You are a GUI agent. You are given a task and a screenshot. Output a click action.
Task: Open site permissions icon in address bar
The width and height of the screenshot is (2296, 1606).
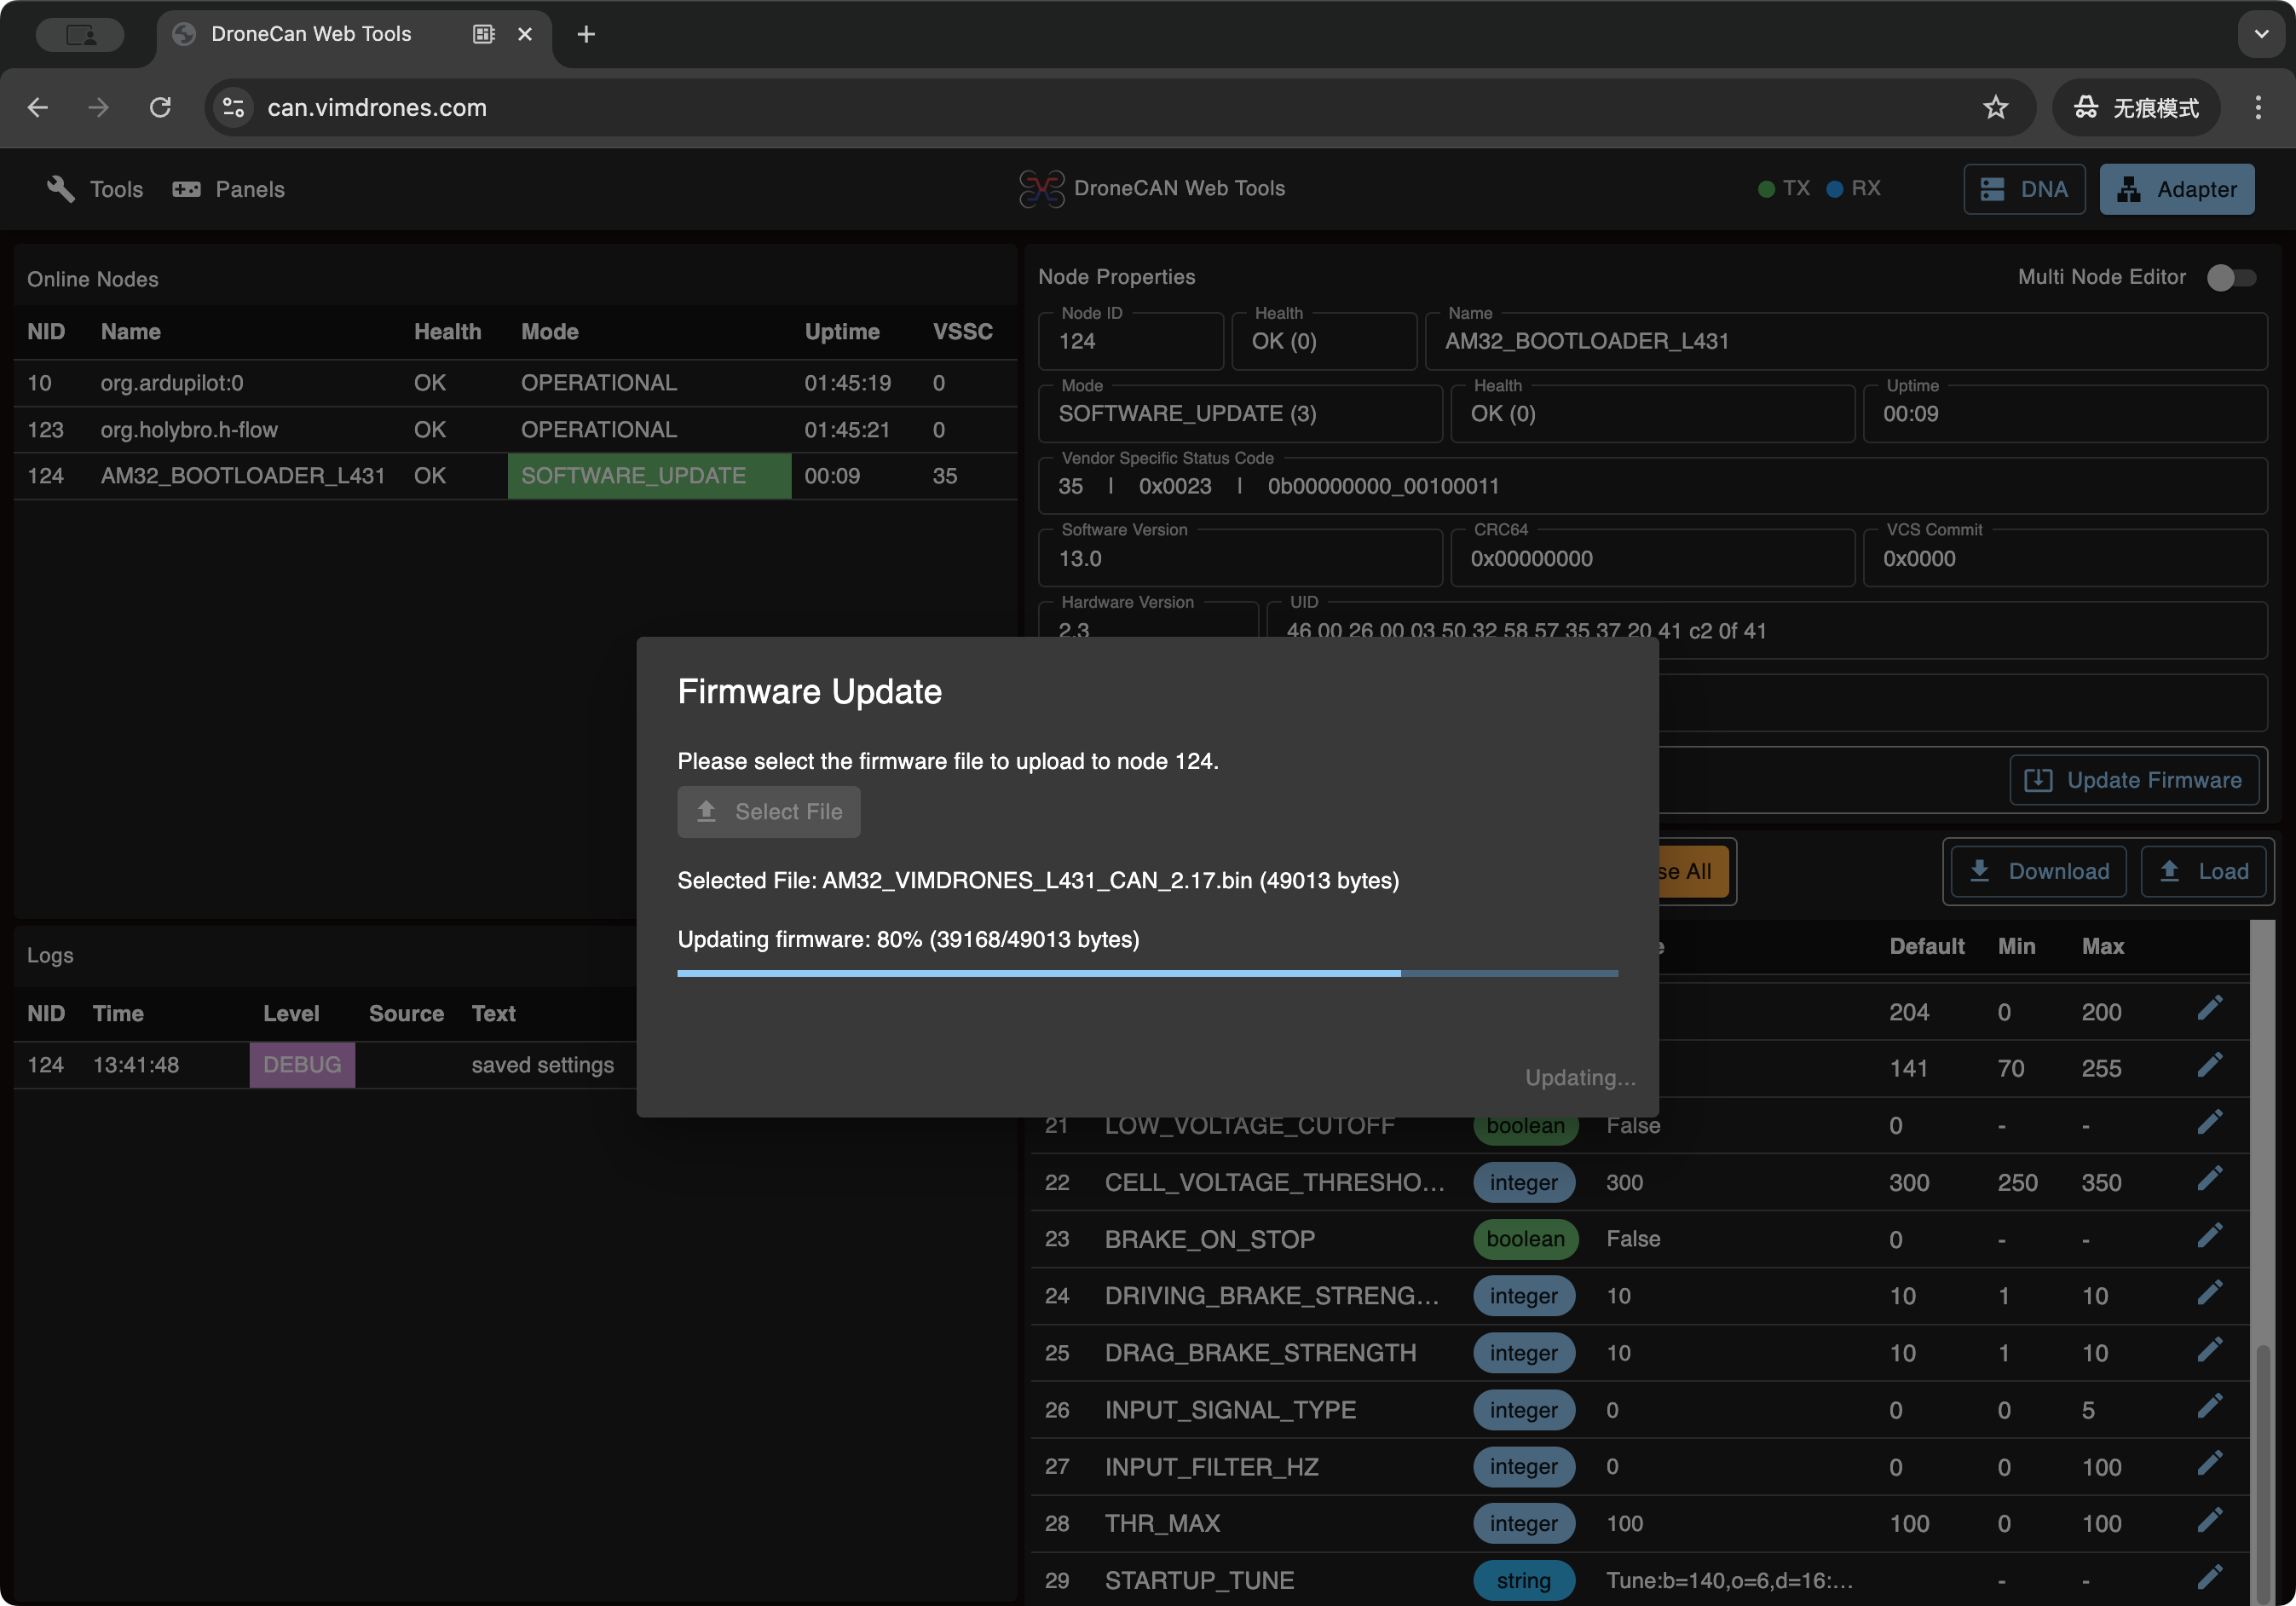(x=233, y=107)
